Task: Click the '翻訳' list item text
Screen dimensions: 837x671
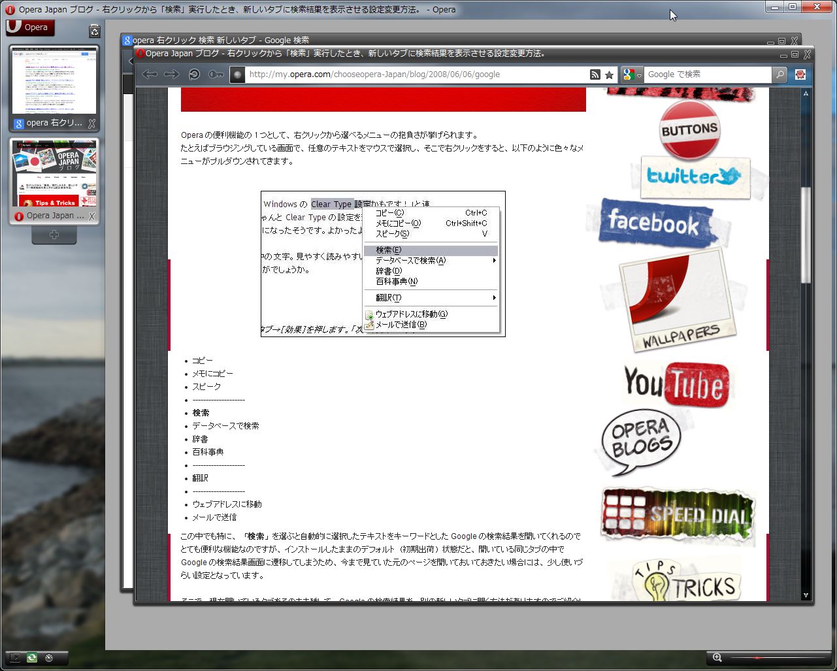Action: [x=200, y=478]
